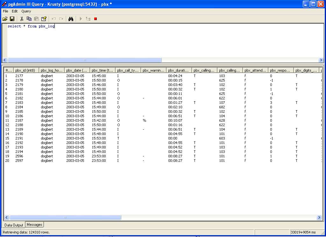This screenshot has height=237, width=326.
Task: Click the Execute query play icon
Action: click(x=81, y=19)
